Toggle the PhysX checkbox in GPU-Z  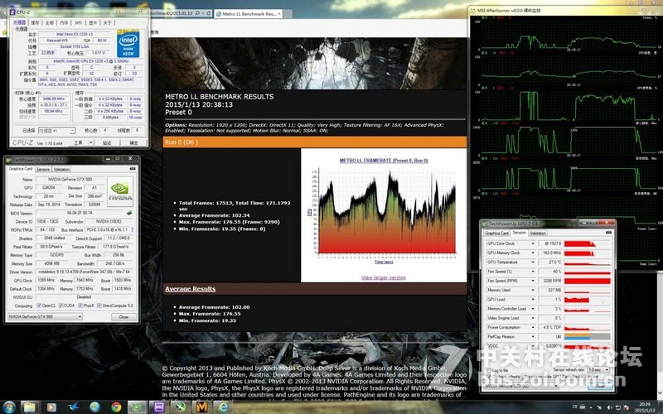80,306
